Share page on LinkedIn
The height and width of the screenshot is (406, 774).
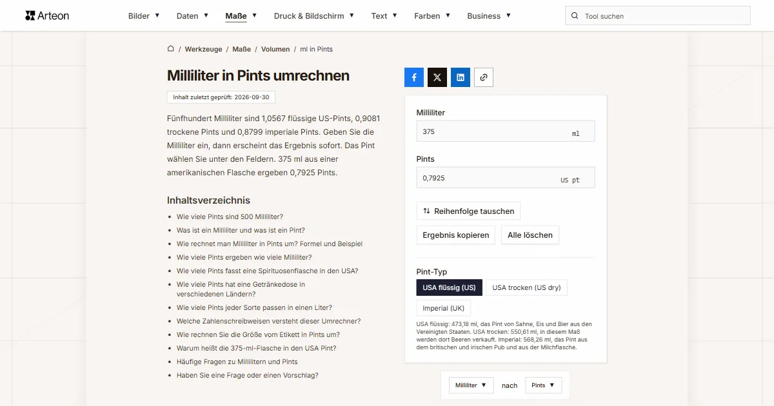click(461, 77)
